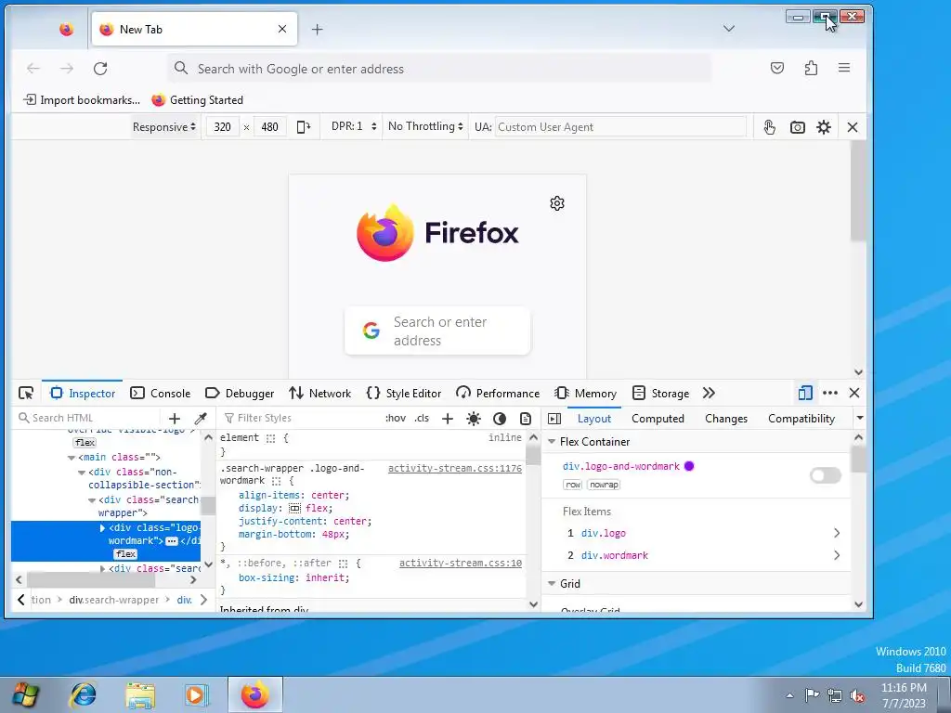This screenshot has height=713, width=951.
Task: Switch to the Compatibility sidebar tab
Action: coord(801,419)
